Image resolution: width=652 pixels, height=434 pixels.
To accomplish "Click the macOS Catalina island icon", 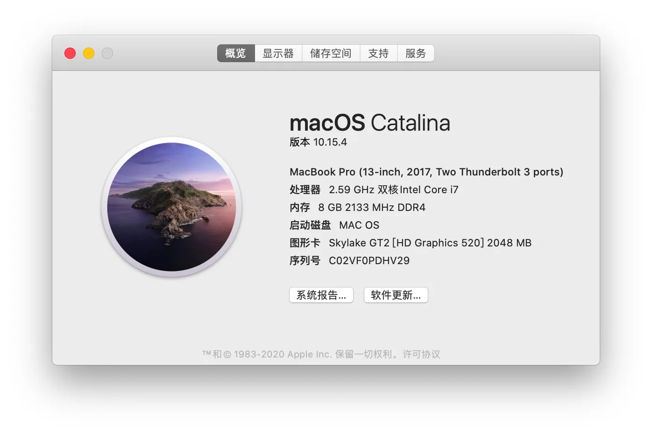I will click(x=171, y=207).
